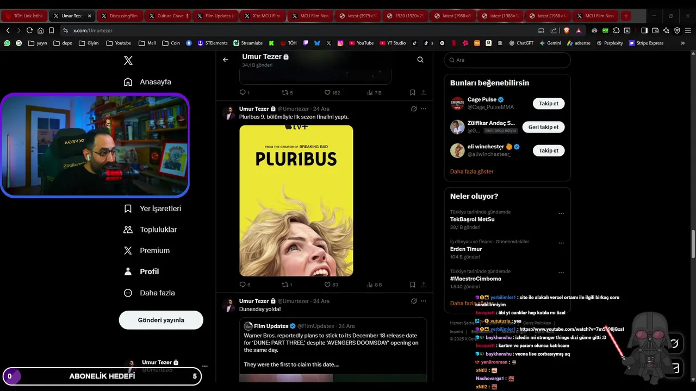Viewport: 696px width, 391px height.
Task: Open options for Erden Timur trend
Action: (561, 243)
